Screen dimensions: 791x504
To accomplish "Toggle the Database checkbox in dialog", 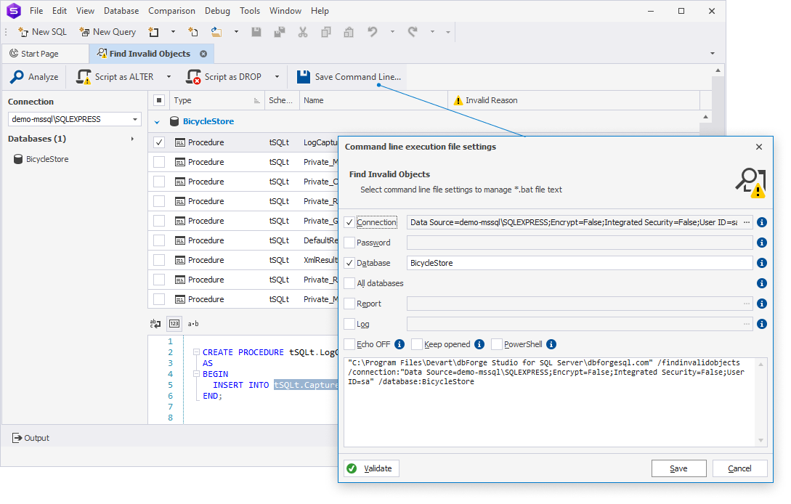I will click(349, 263).
